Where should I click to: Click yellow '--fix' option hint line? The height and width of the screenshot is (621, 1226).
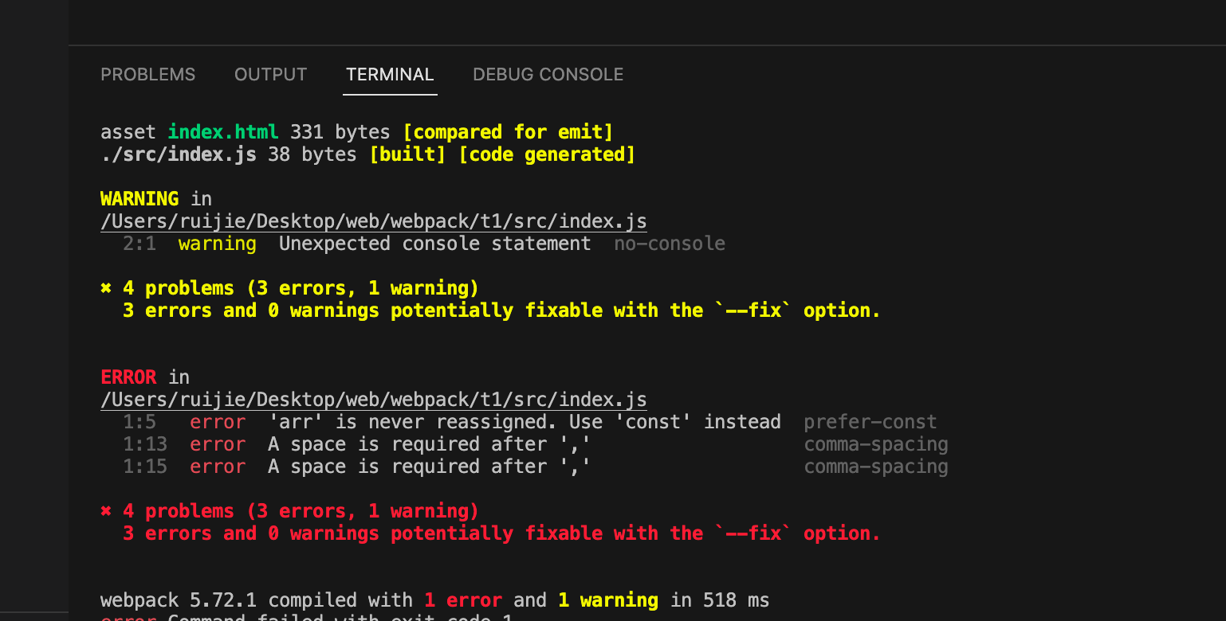501,310
